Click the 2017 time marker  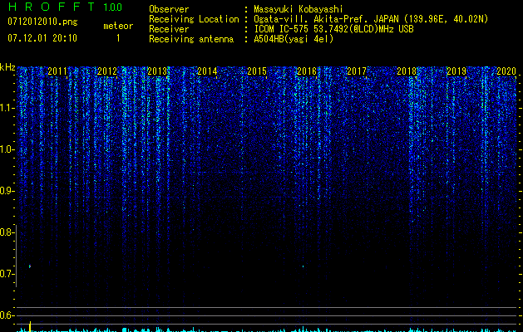357,71
